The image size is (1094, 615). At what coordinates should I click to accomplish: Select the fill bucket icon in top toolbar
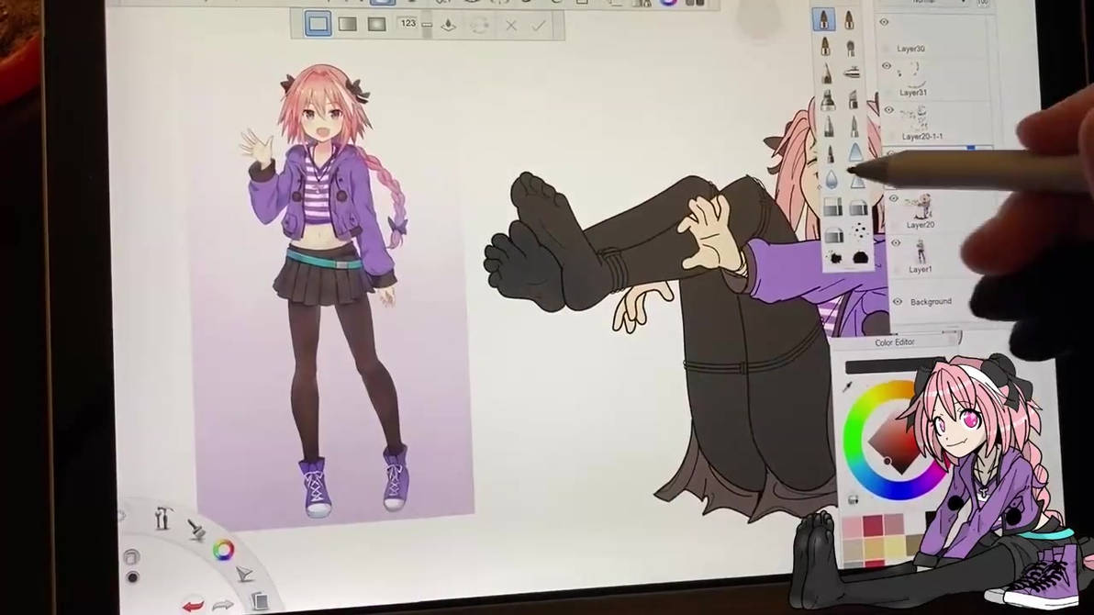click(449, 26)
